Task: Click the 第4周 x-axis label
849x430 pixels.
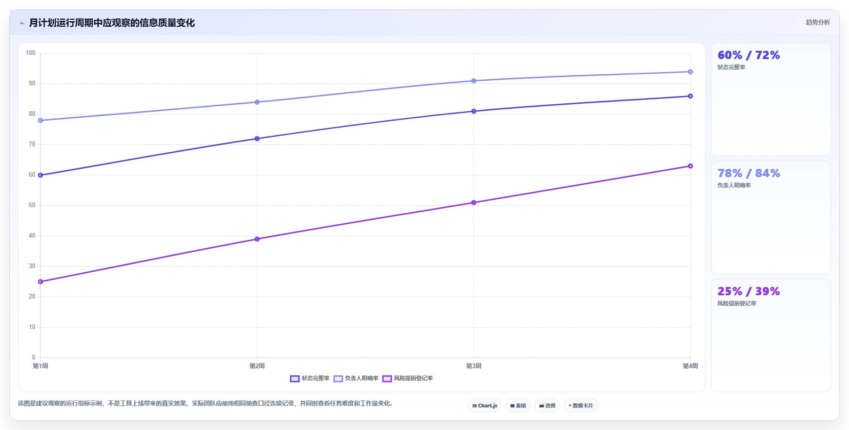Action: (690, 366)
